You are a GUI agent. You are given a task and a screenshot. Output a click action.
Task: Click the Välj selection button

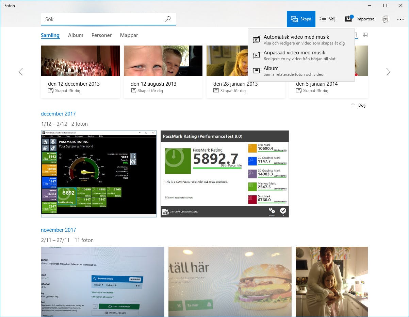[328, 19]
